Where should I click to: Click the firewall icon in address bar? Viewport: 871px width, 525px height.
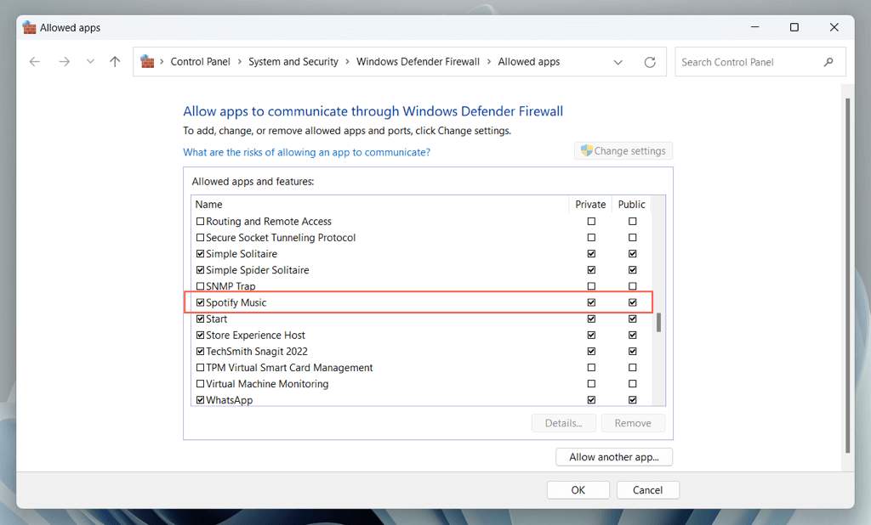click(x=147, y=62)
